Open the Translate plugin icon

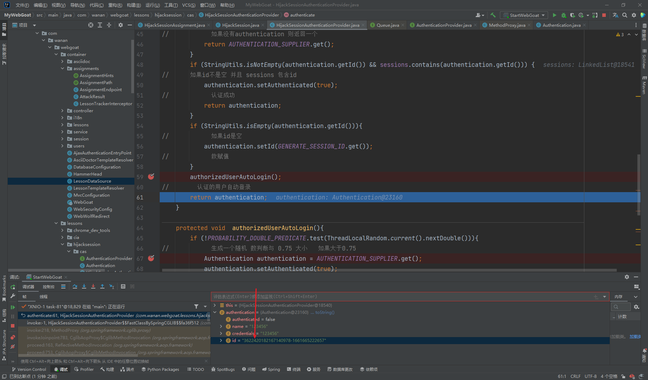[615, 15]
